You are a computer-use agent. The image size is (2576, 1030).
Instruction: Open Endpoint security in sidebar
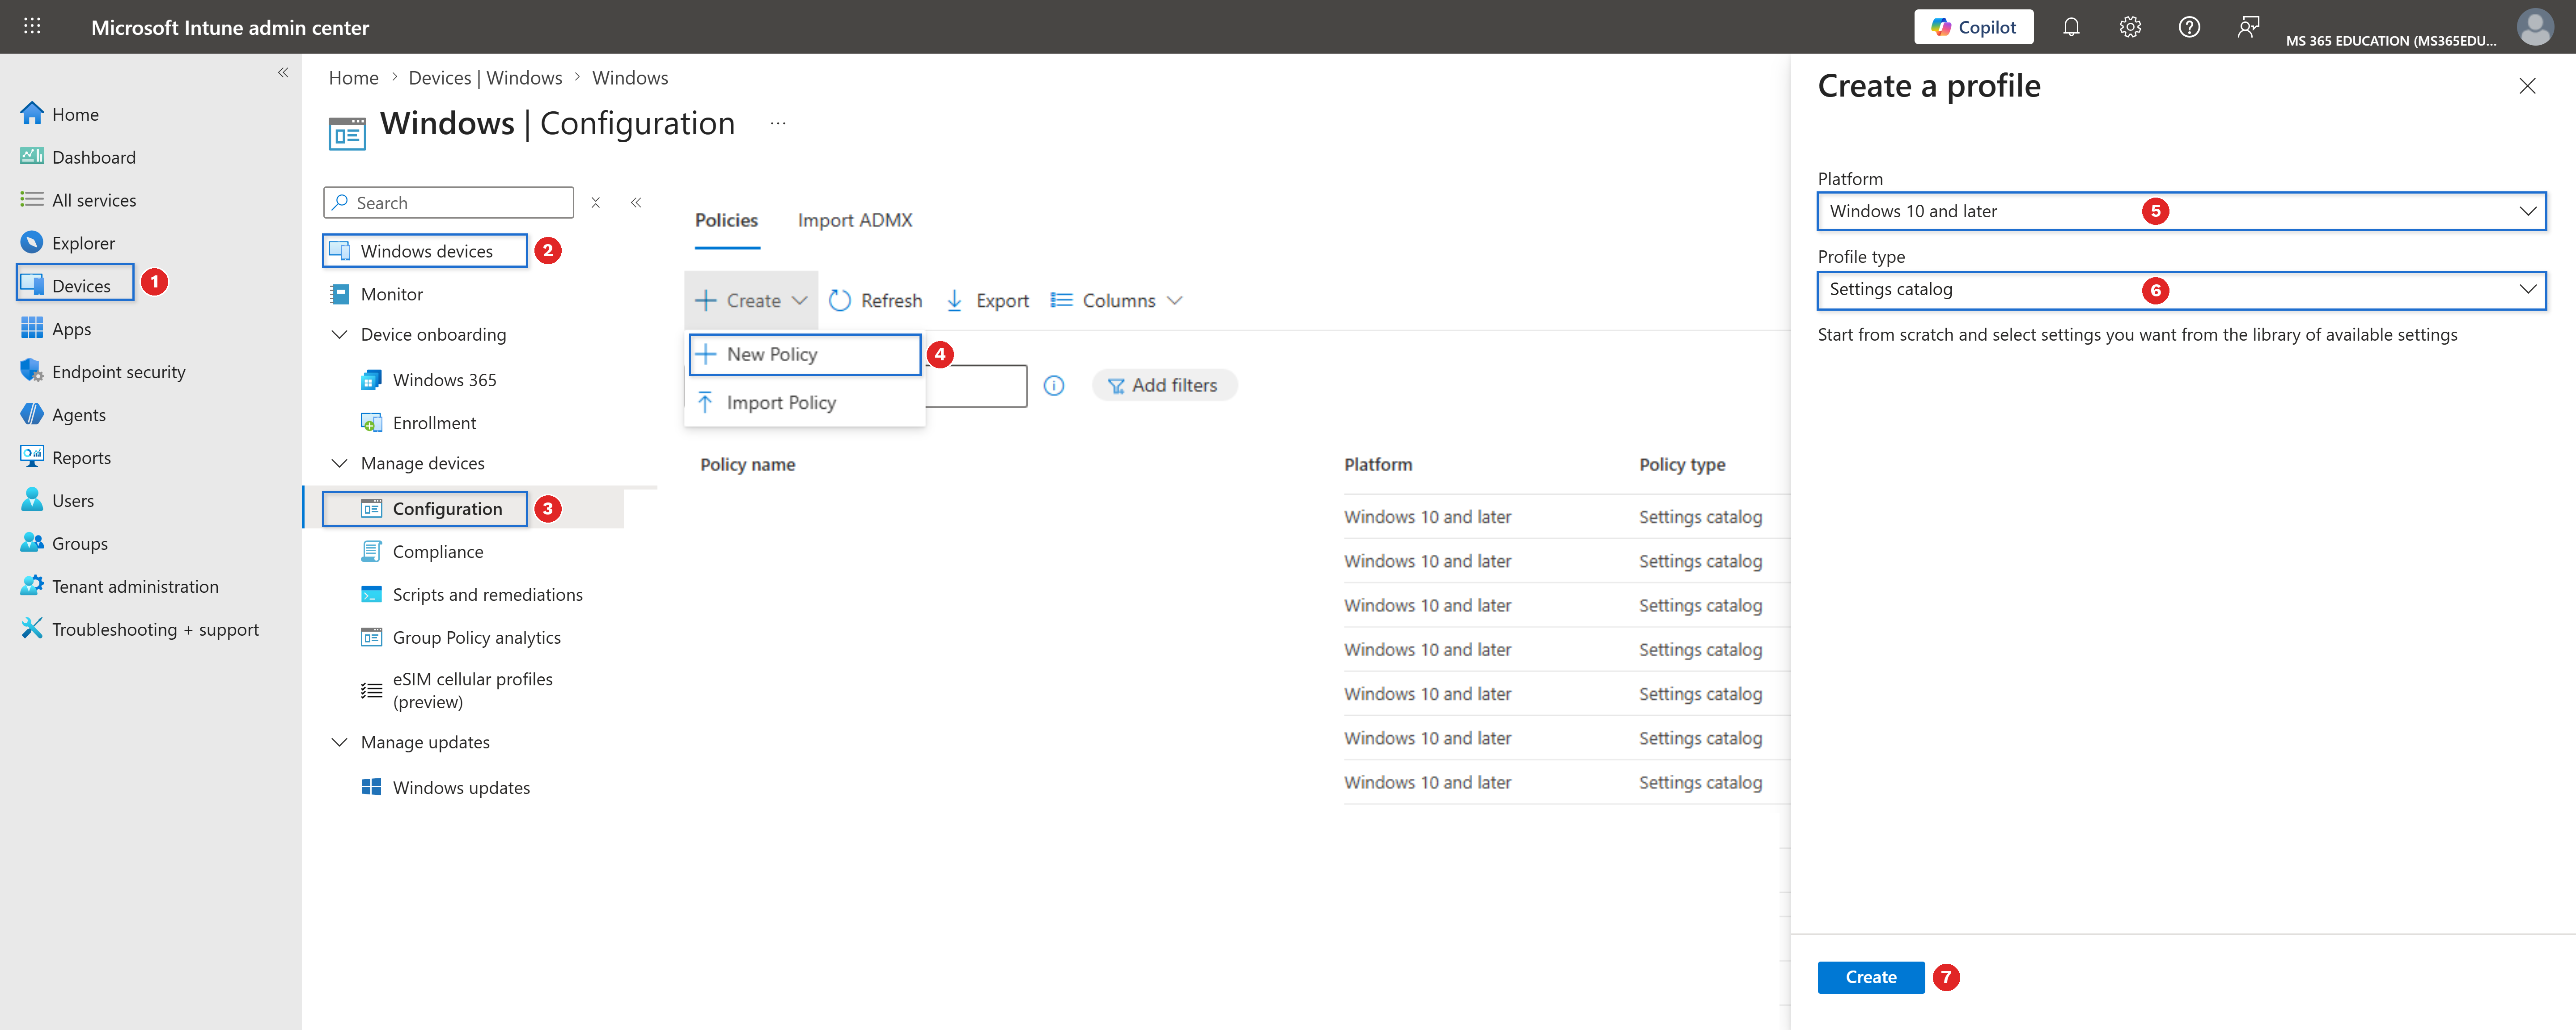tap(103, 372)
